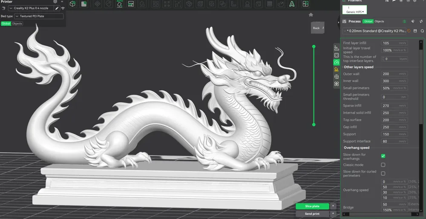Enable Classic mode checkbox
The width and height of the screenshot is (426, 219).
tap(383, 164)
